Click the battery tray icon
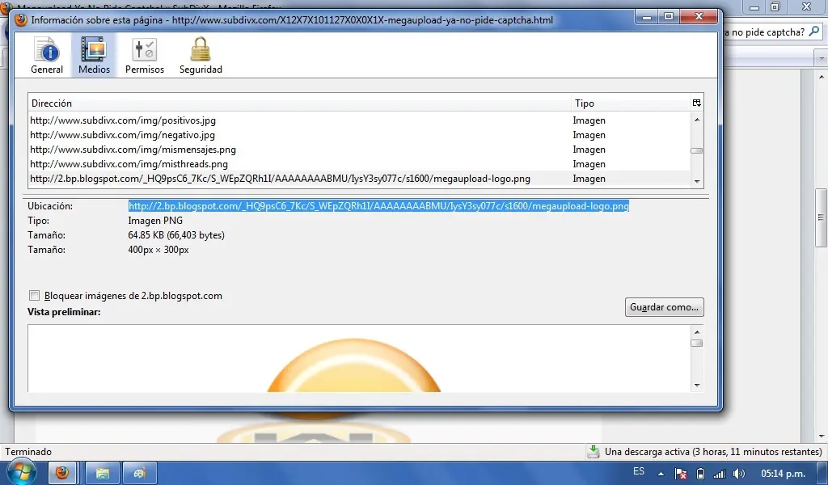The height and width of the screenshot is (485, 828). (700, 474)
